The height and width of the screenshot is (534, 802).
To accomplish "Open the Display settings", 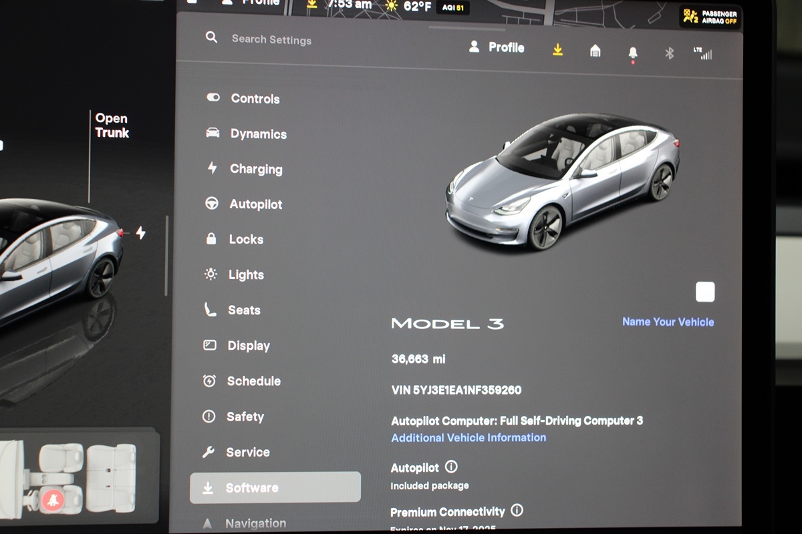I will point(248,346).
